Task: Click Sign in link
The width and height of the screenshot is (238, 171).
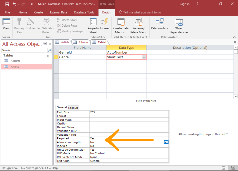Action: pyautogui.click(x=185, y=4)
